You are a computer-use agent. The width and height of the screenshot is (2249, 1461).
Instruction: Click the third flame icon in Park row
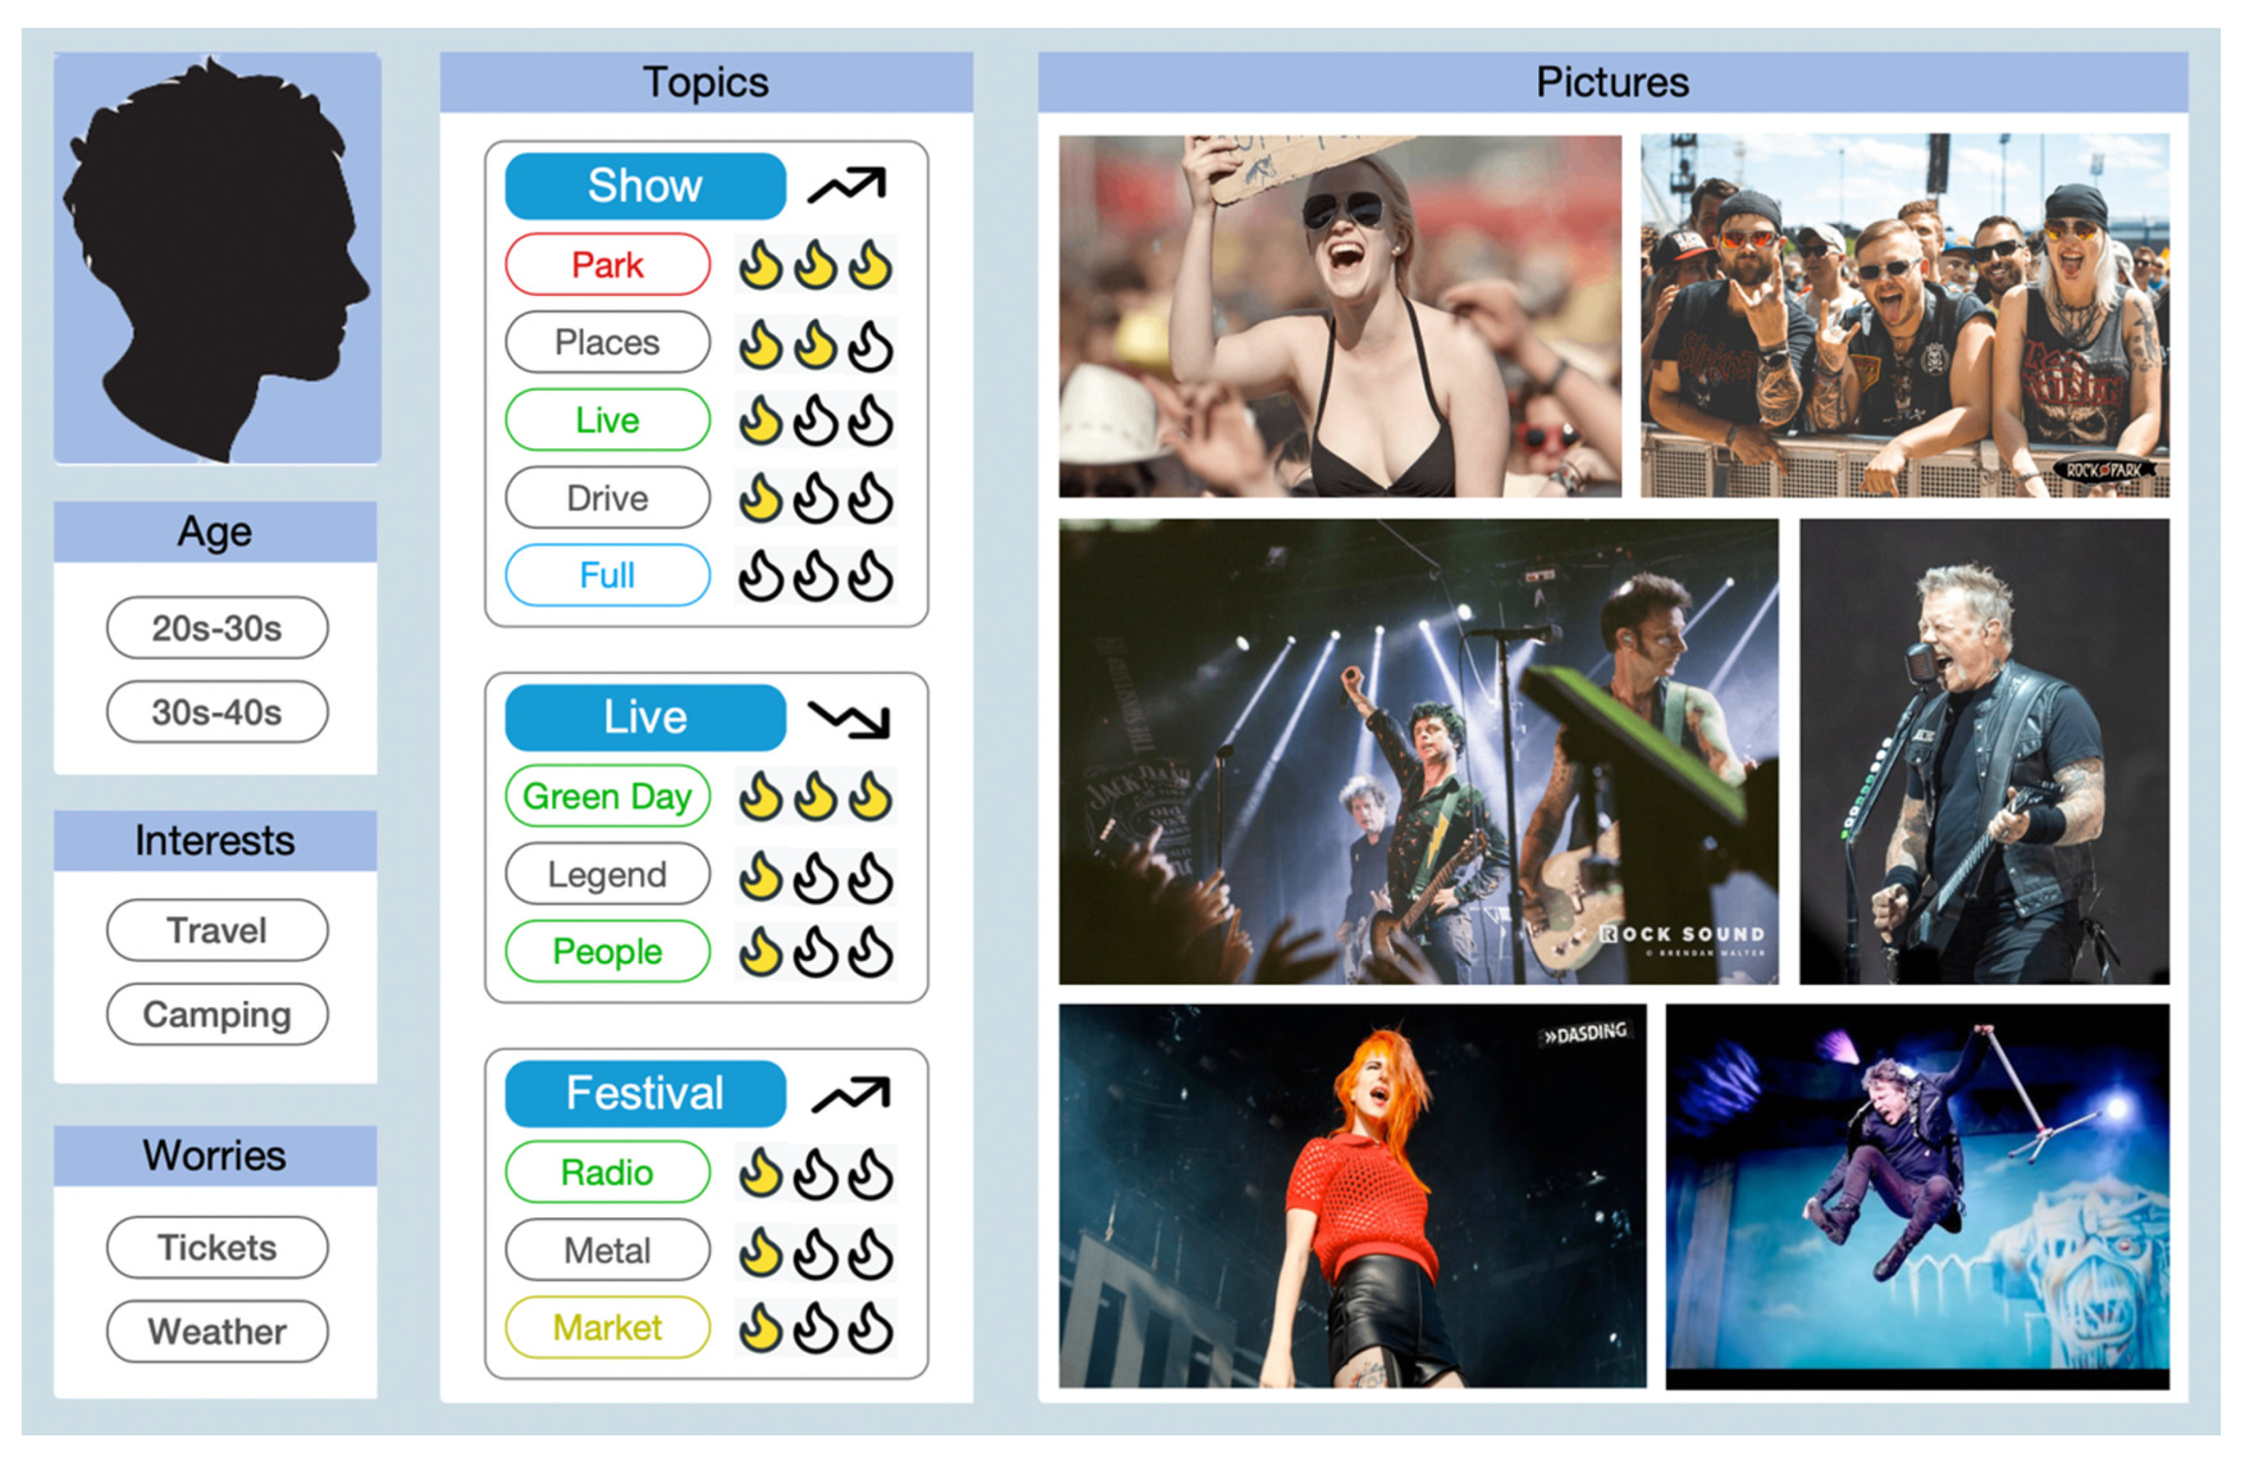(x=869, y=265)
